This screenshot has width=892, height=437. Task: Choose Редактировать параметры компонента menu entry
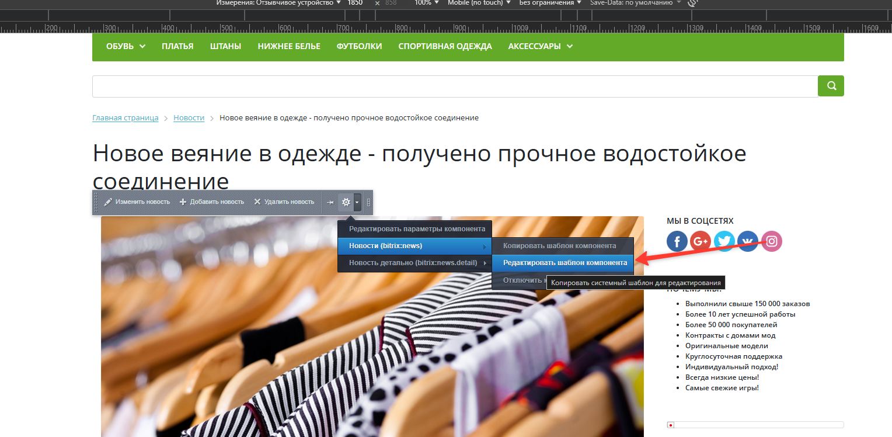click(417, 229)
